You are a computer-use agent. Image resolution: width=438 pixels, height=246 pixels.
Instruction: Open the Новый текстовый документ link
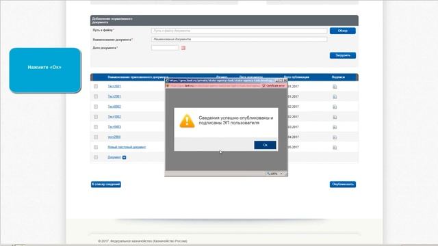127,147
